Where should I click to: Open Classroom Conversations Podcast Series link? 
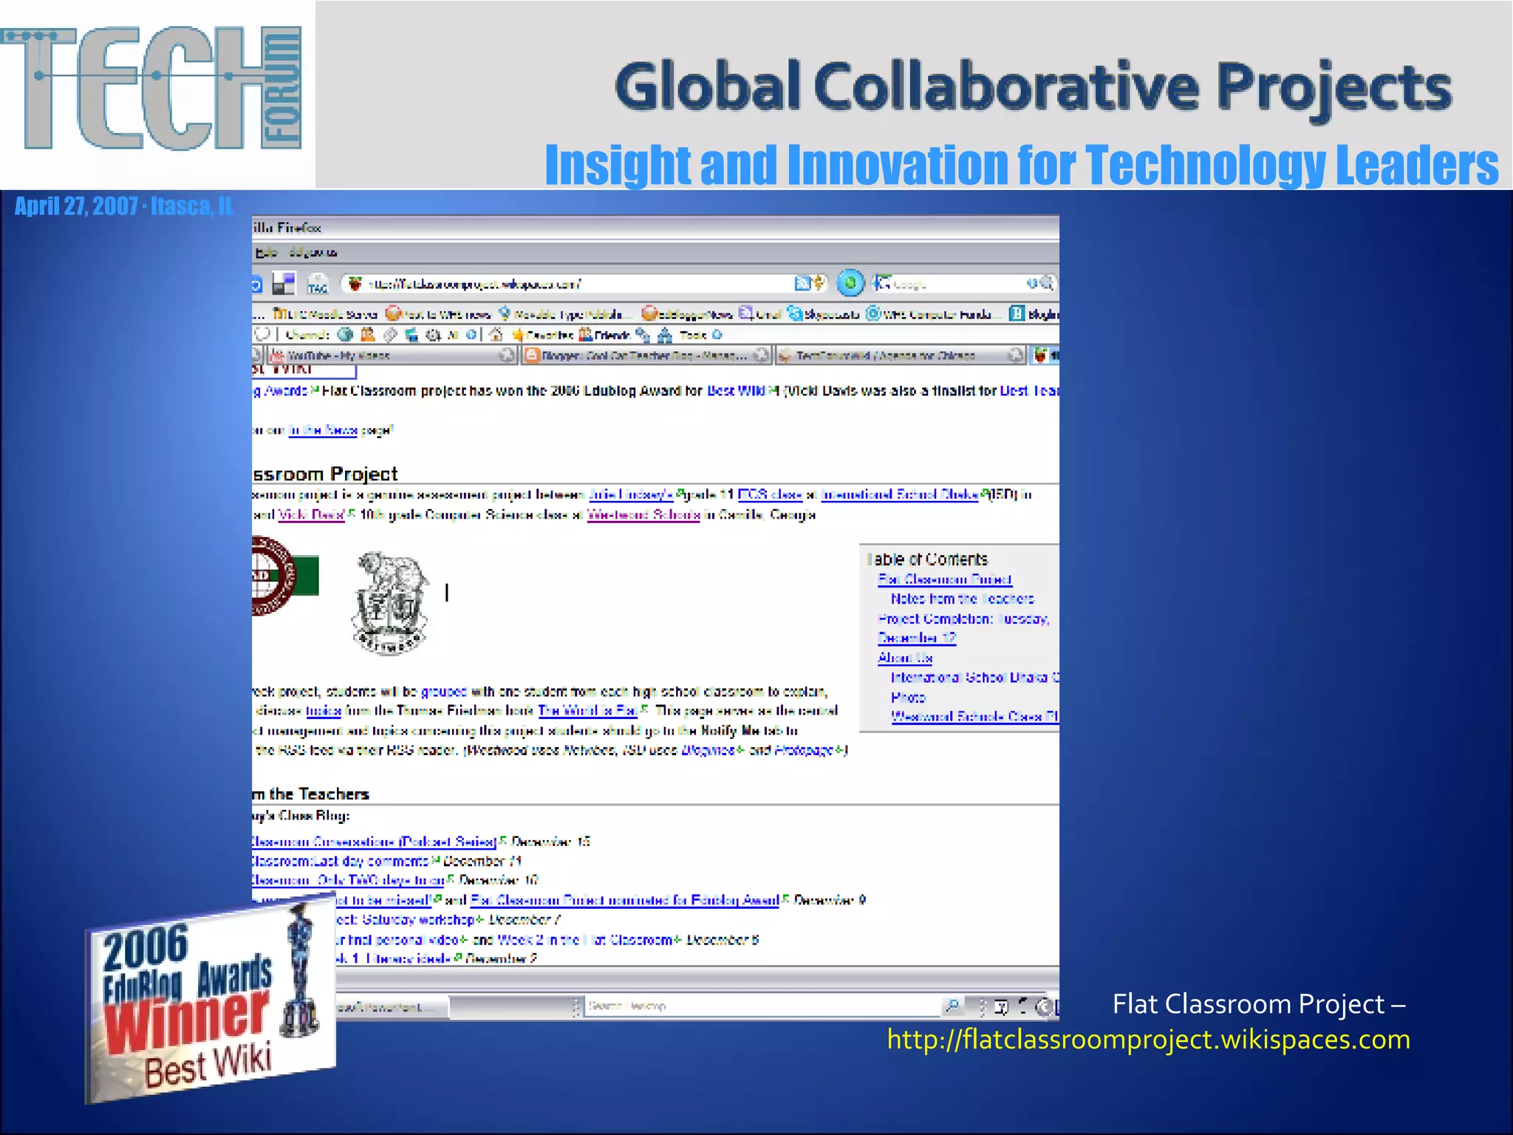(375, 842)
